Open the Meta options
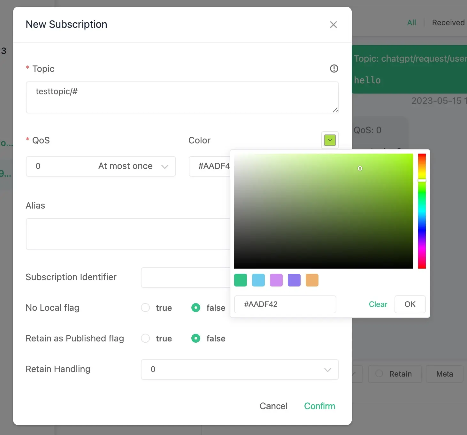Viewport: 467px width, 435px height. pos(444,374)
